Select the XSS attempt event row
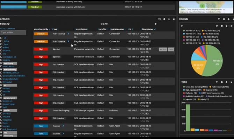The width and height of the screenshot is (234, 139). 104,112
